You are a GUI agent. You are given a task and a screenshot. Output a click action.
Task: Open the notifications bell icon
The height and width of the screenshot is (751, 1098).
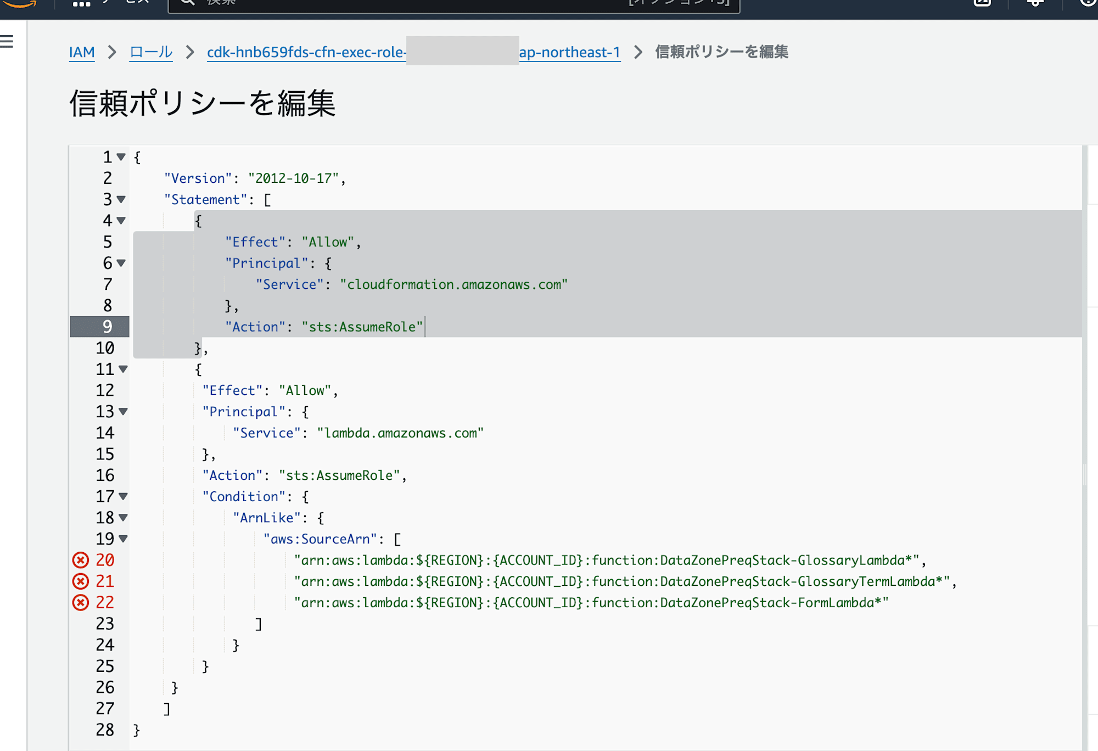coord(1035,2)
